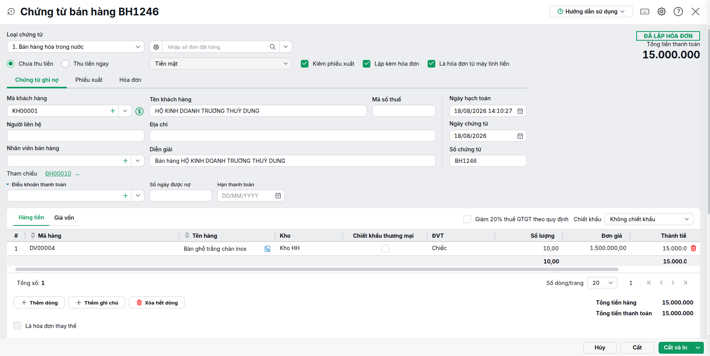Click Thêm ghi chú button

[97, 303]
